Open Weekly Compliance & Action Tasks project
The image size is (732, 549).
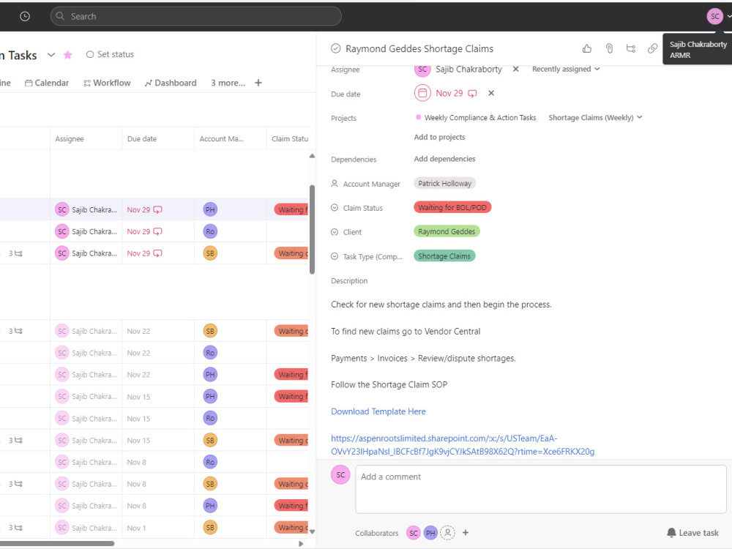click(x=480, y=118)
